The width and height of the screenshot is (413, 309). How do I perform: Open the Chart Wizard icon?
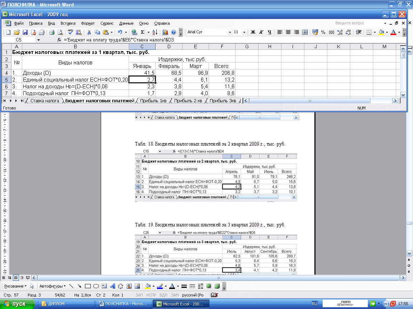click(165, 32)
